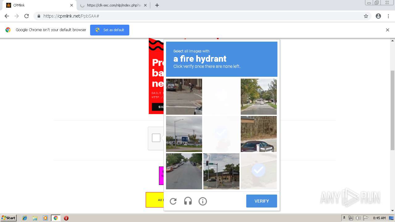Viewport: 395px width, 222px height.
Task: Close the CPMlink tab
Action: tap(72, 5)
